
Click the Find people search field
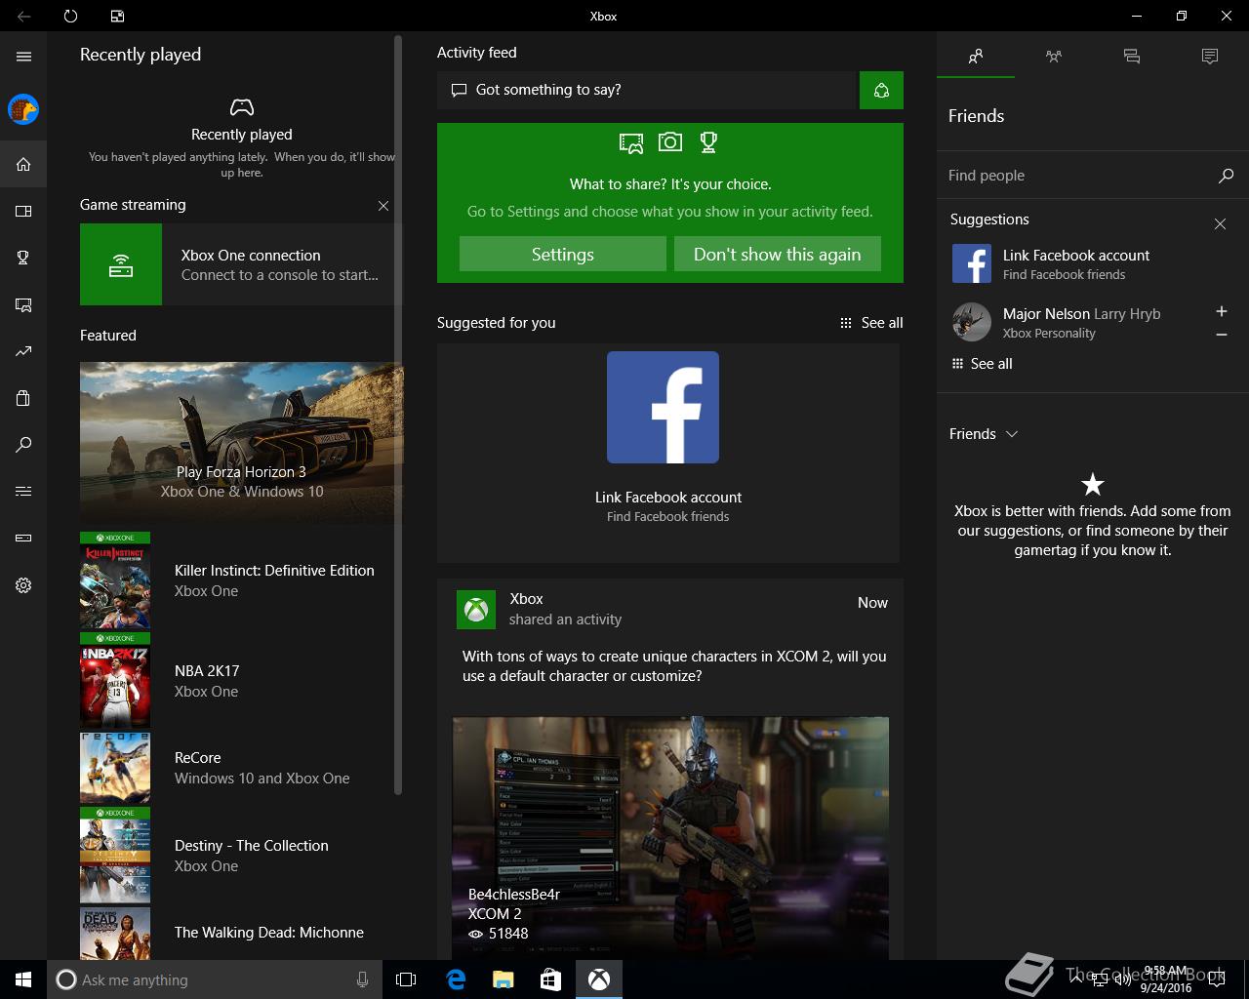click(x=1093, y=176)
